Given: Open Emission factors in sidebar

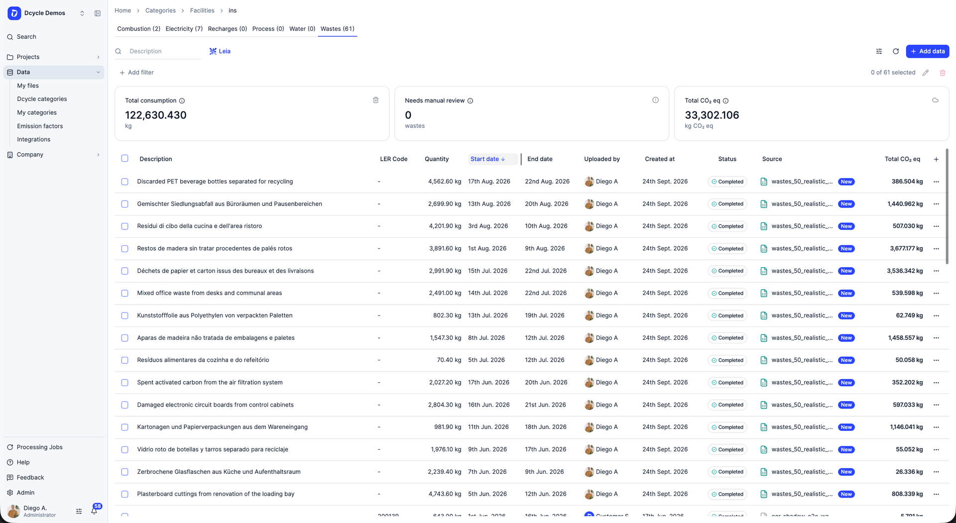Looking at the screenshot, I should click(x=40, y=126).
